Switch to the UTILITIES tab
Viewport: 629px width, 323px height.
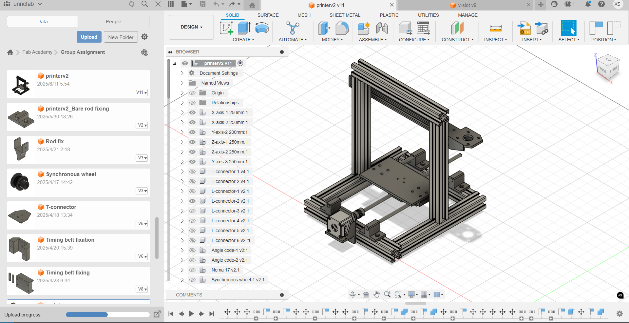[429, 15]
